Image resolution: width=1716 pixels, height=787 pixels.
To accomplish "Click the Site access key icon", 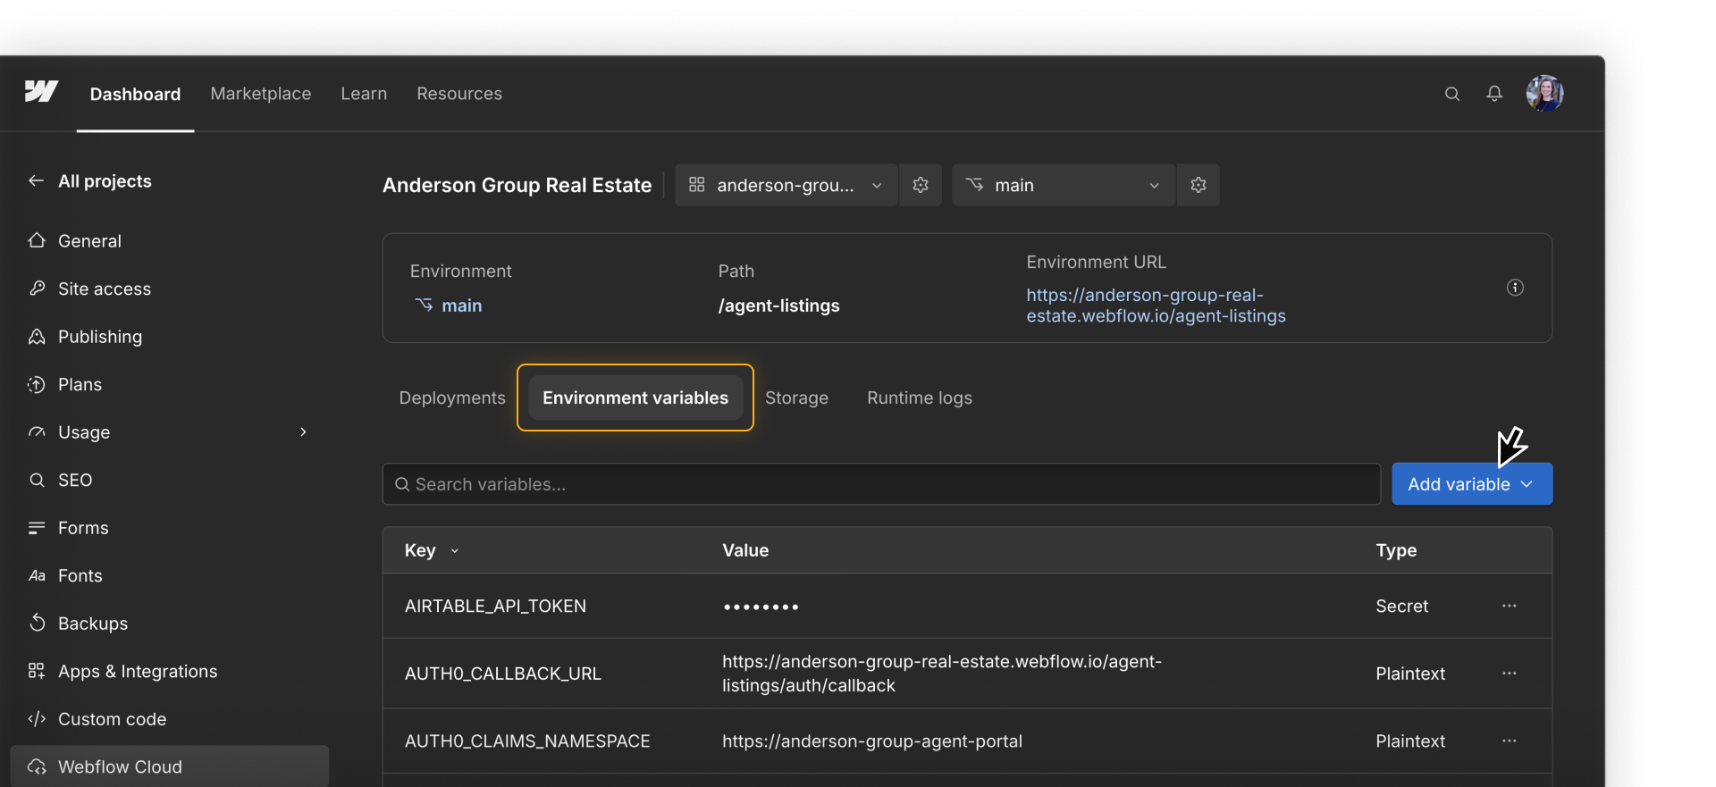I will coord(37,288).
